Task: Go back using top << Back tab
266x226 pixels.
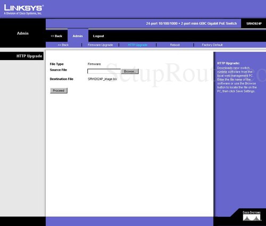Action: click(56, 36)
